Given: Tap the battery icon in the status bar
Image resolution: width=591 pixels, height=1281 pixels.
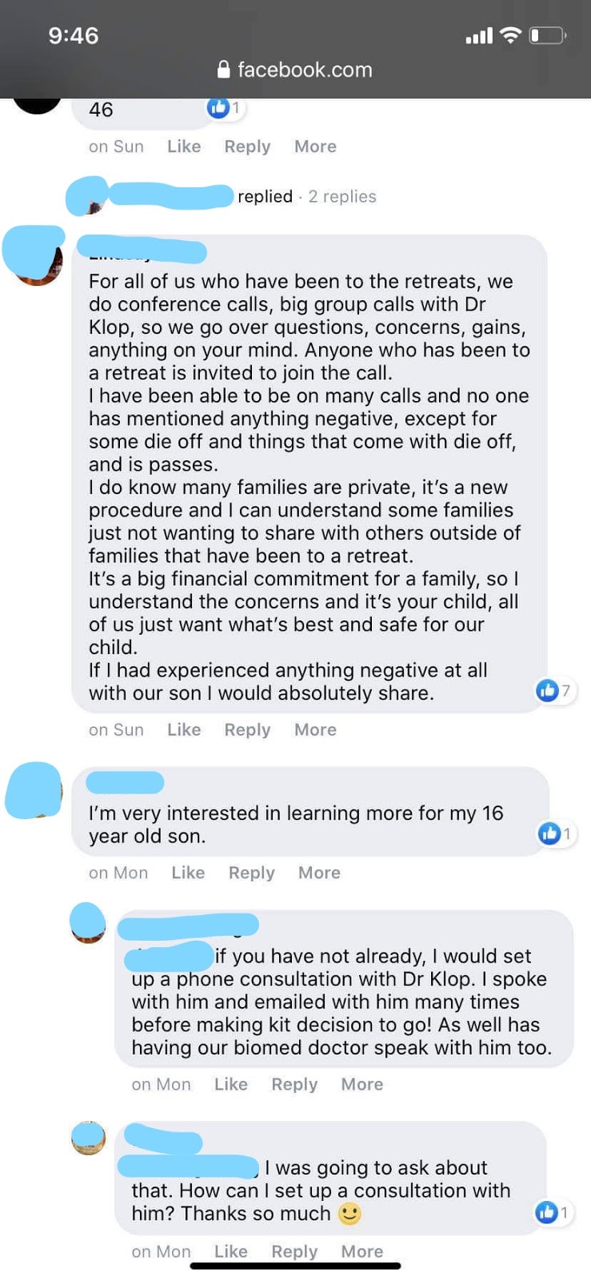Looking at the screenshot, I should tap(548, 35).
